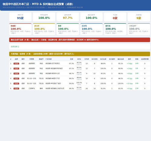The width and height of the screenshot is (151, 141).
Task: Click the 融合达成 value 93.2%
Action: [x=120, y=88]
